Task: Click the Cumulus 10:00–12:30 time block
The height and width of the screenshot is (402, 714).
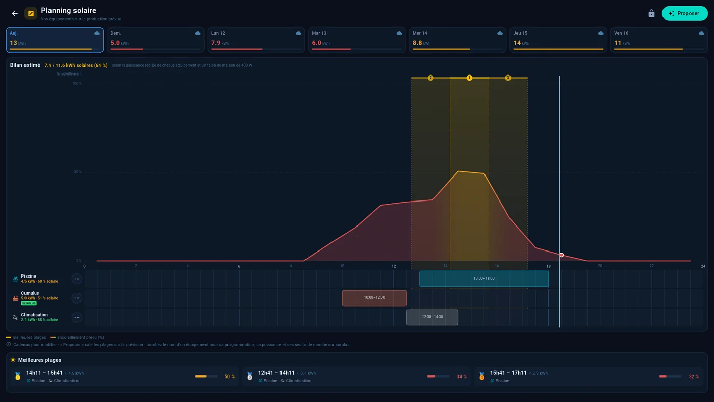Action: click(374, 298)
